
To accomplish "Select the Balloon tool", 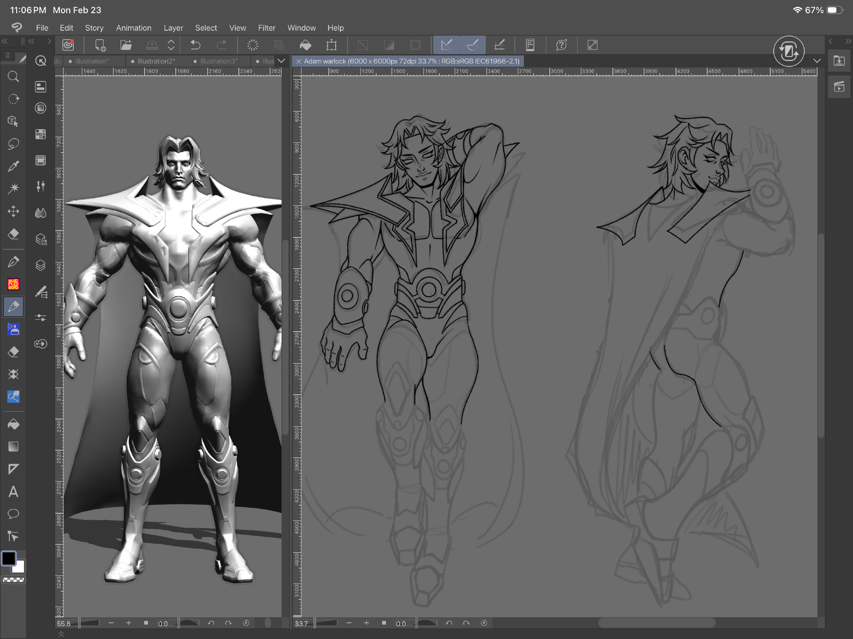I will pyautogui.click(x=13, y=514).
